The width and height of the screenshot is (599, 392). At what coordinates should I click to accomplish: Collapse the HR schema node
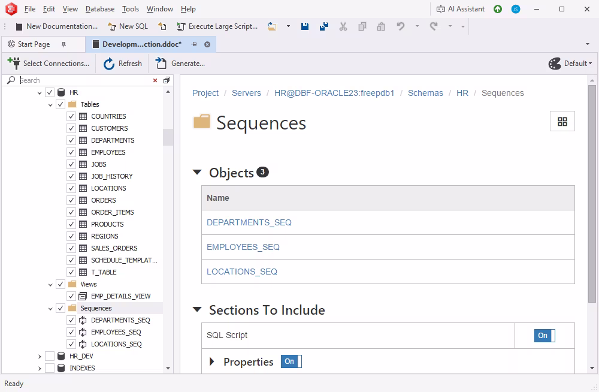coord(40,92)
